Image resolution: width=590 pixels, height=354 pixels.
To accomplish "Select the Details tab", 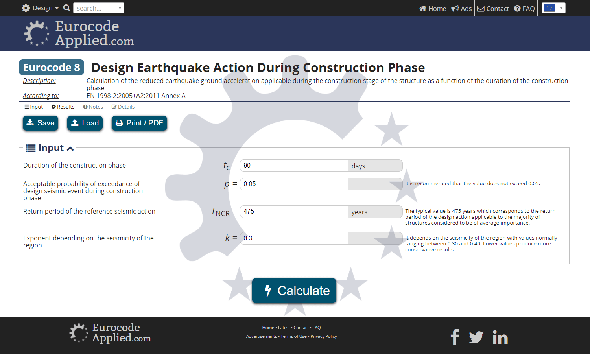I will click(123, 107).
